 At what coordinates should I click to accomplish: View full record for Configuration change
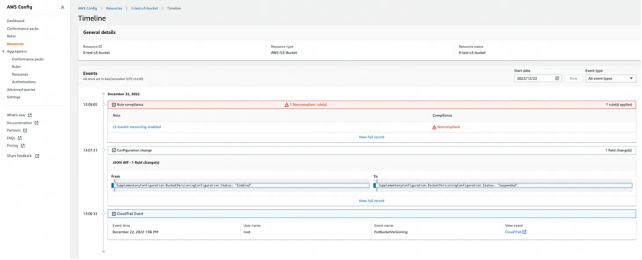(372, 201)
